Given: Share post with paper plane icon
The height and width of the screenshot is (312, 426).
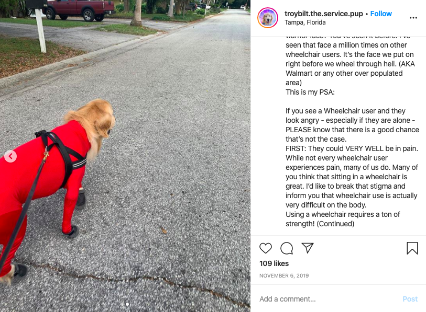Looking at the screenshot, I should [x=308, y=248].
